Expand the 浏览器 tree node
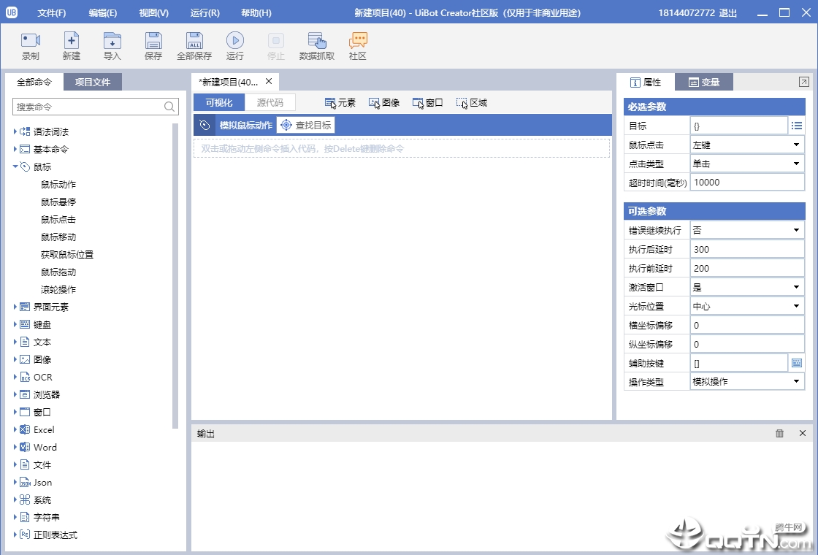 [15, 394]
